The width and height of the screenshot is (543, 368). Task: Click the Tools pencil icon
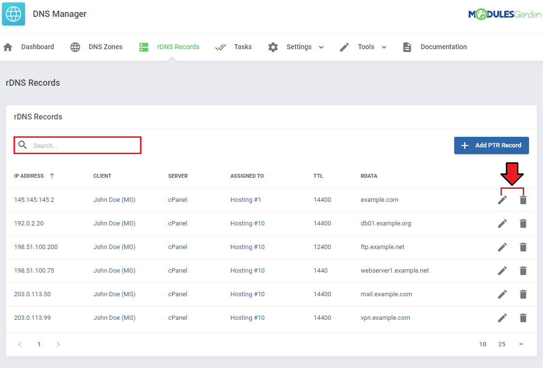click(x=344, y=47)
